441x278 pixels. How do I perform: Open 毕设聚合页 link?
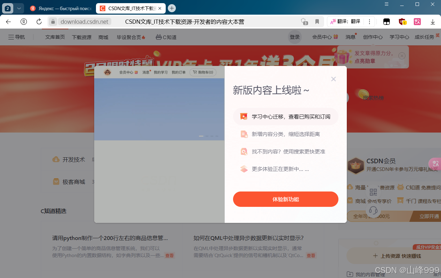(131, 37)
